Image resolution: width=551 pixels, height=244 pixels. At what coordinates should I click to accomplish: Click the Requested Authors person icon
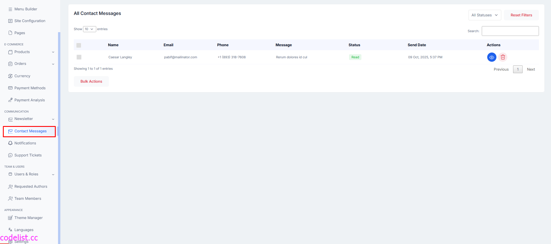click(10, 187)
